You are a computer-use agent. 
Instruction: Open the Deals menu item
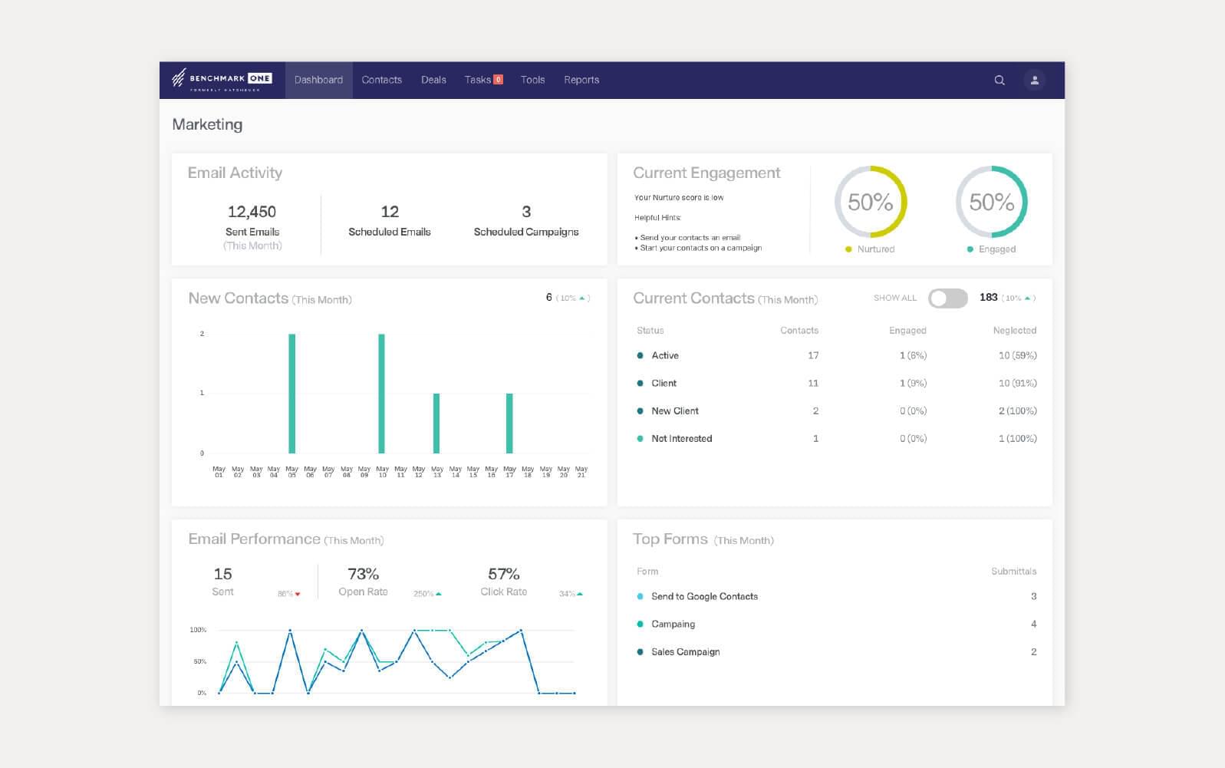(x=433, y=80)
